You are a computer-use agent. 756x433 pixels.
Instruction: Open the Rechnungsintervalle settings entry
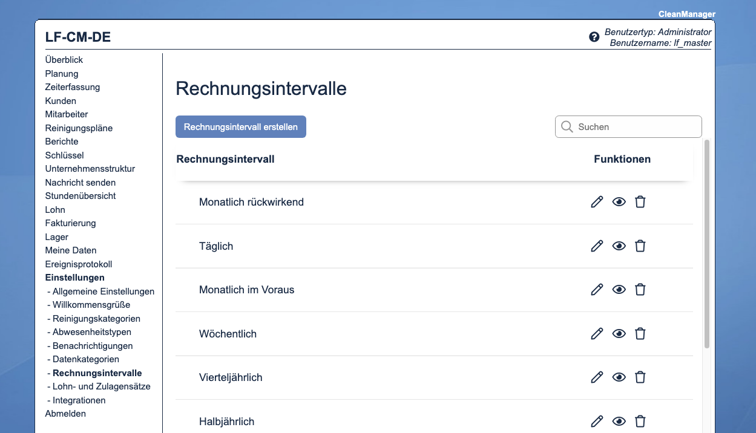[97, 373]
